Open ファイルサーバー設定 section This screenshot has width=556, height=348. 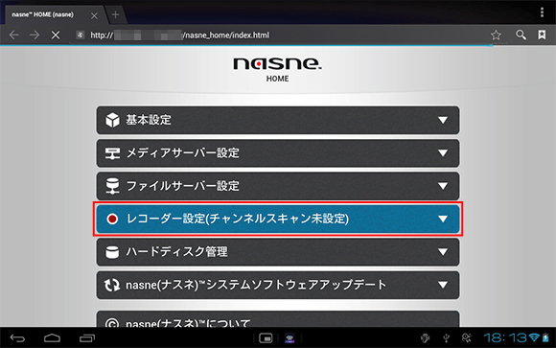[x=278, y=186]
